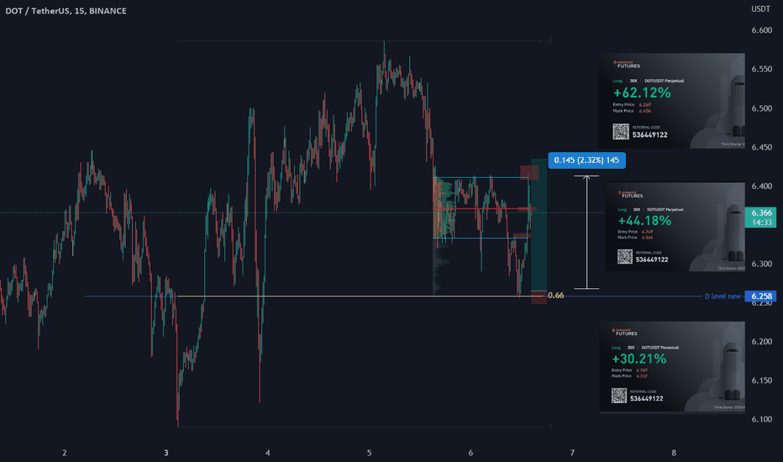Click date 7 on the time axis
The height and width of the screenshot is (462, 783).
click(x=572, y=453)
